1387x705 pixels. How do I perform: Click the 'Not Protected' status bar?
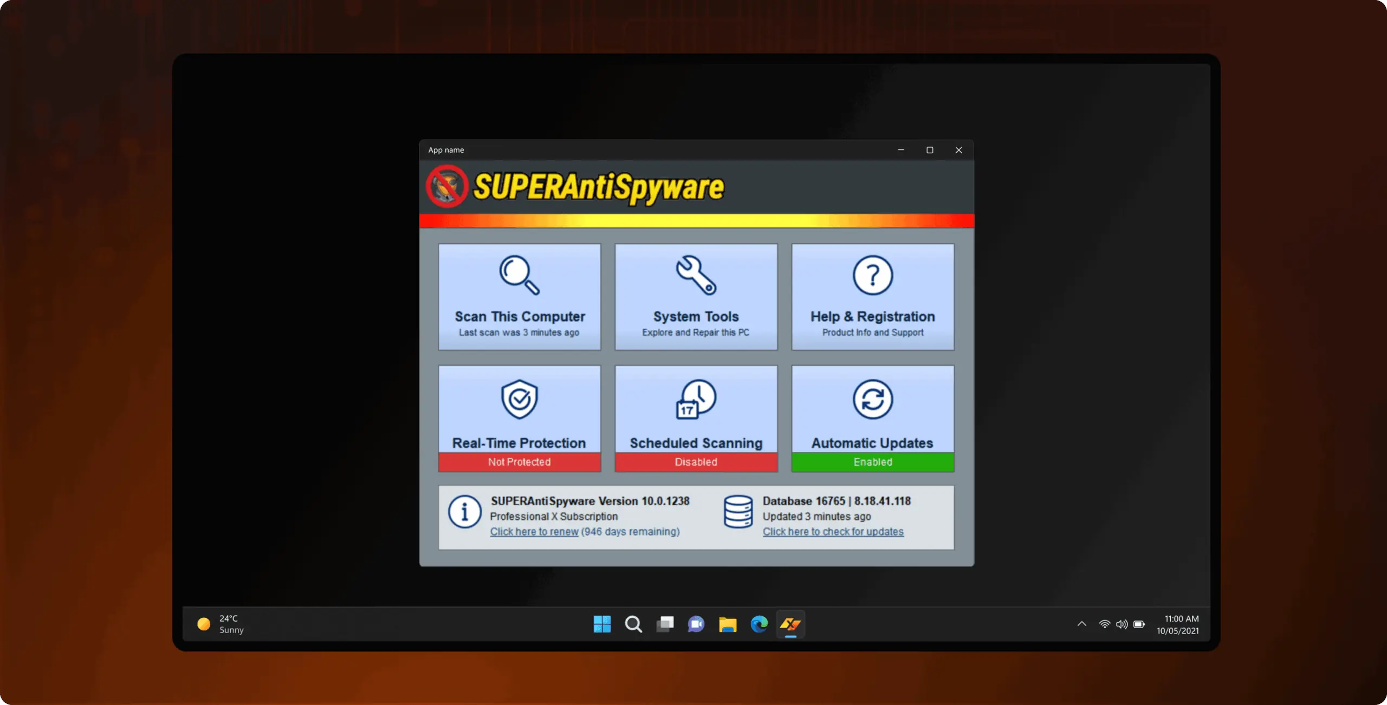519,462
